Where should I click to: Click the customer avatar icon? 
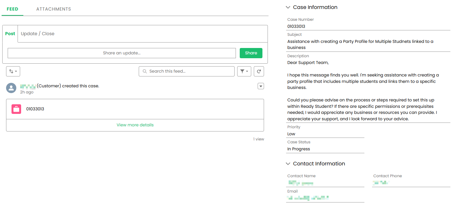[x=11, y=88]
